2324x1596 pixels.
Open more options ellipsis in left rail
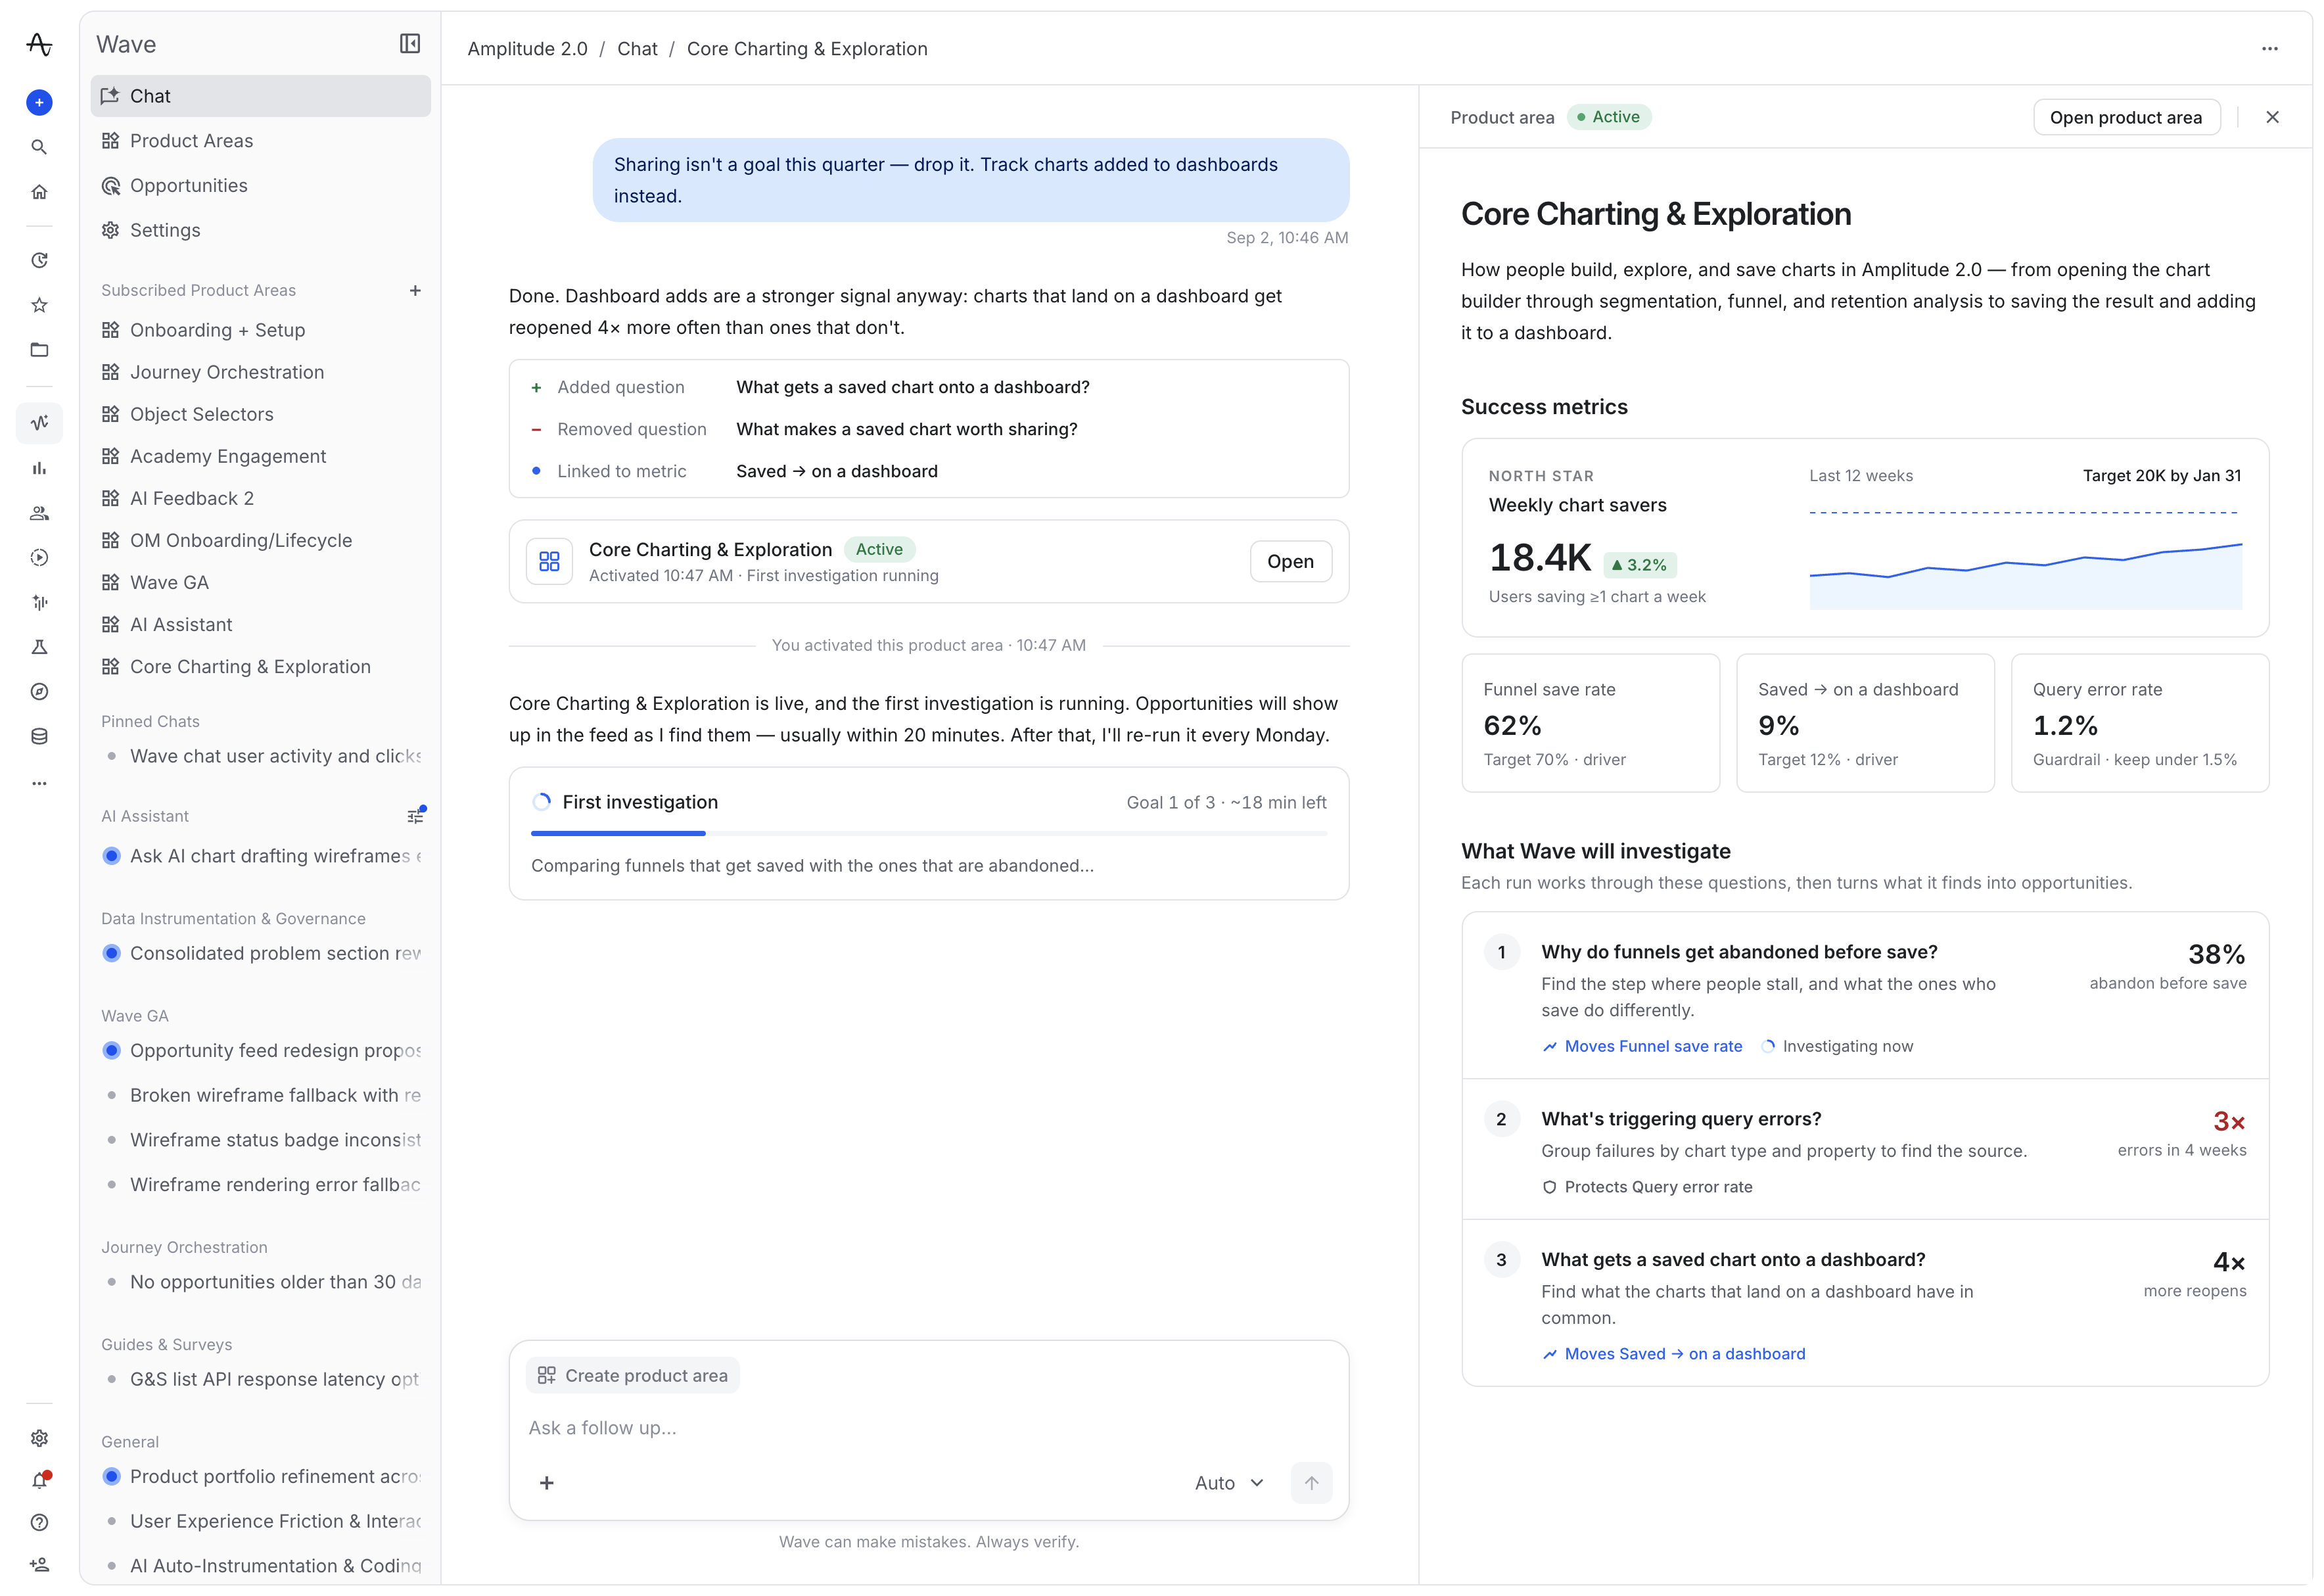click(x=39, y=783)
